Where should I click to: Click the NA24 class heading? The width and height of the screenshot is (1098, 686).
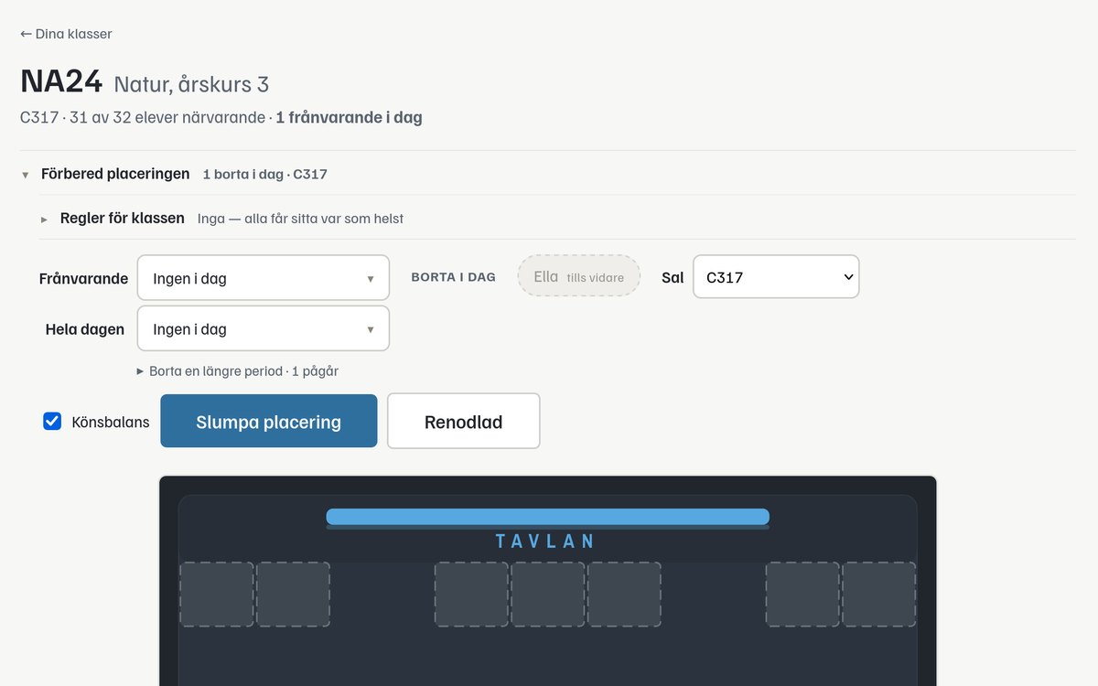tap(61, 81)
